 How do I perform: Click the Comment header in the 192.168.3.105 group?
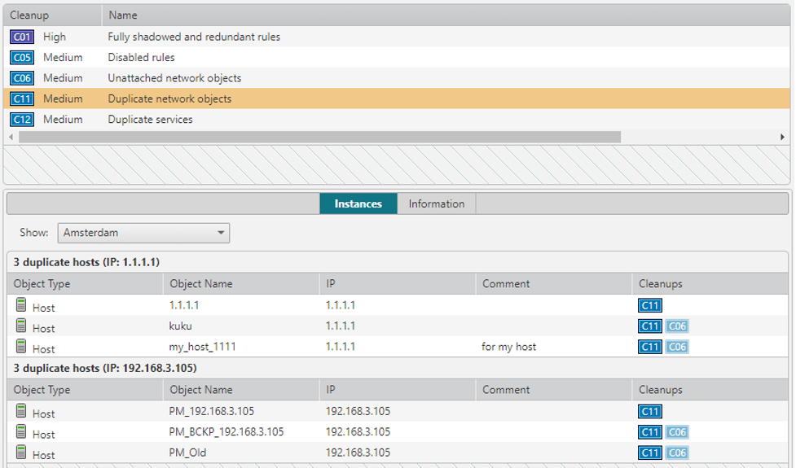tap(506, 390)
